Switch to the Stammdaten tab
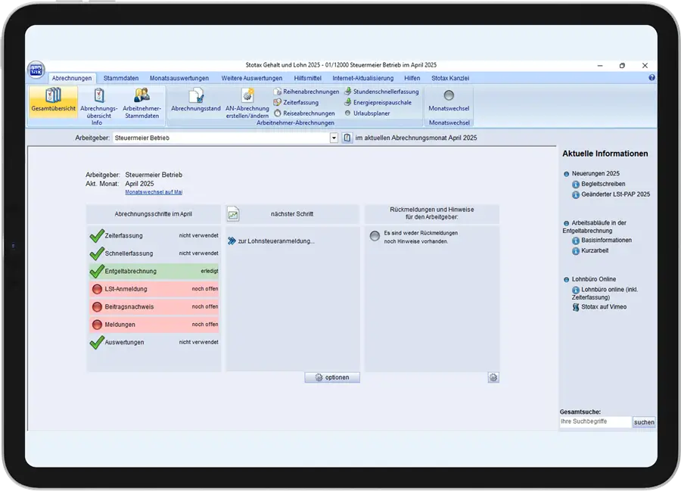Viewport: 681px width, 491px height. click(x=121, y=78)
